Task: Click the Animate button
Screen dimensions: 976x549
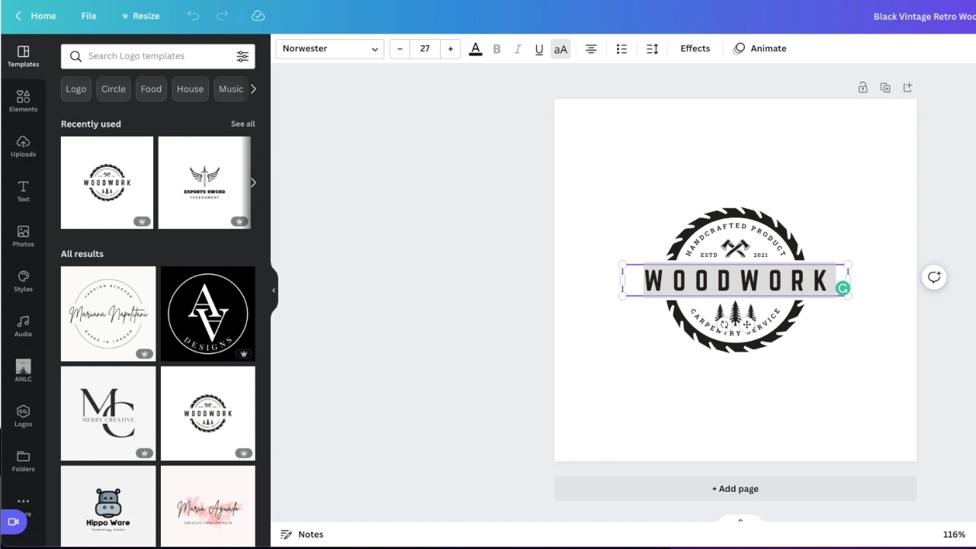Action: point(759,49)
